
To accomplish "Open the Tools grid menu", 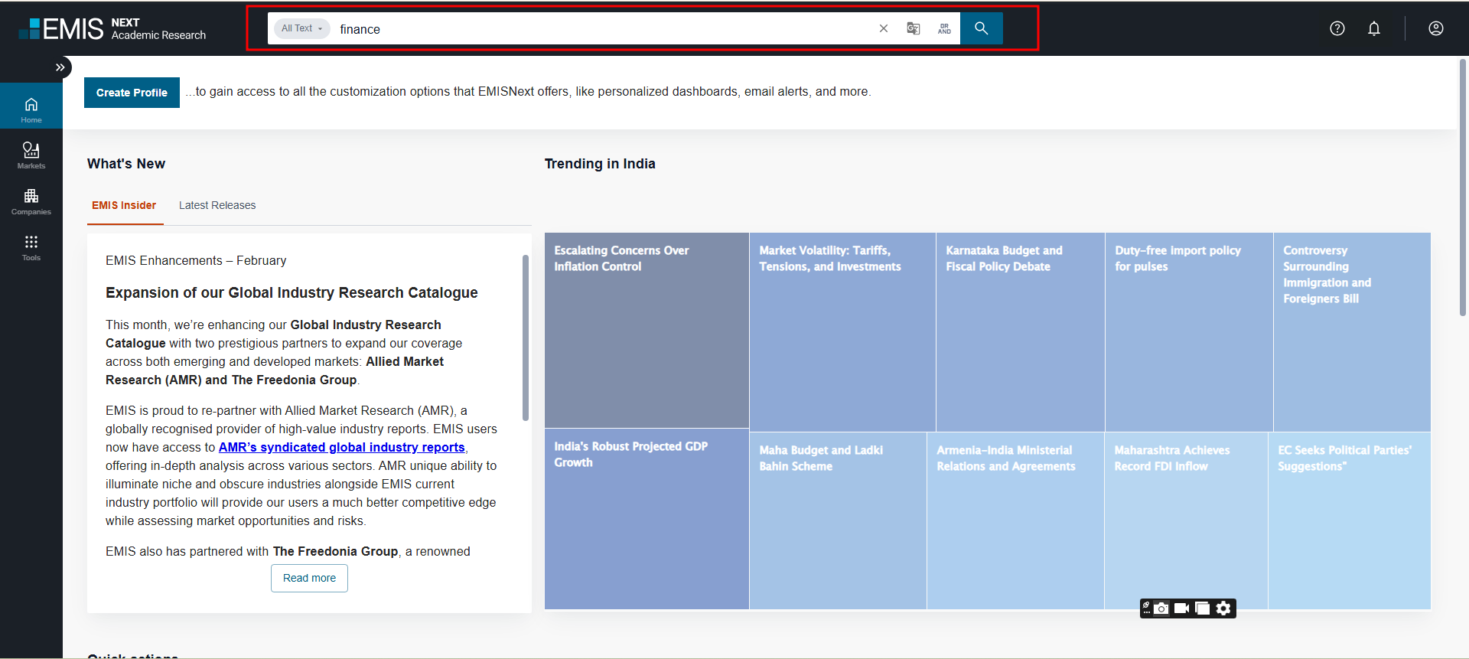I will click(31, 246).
